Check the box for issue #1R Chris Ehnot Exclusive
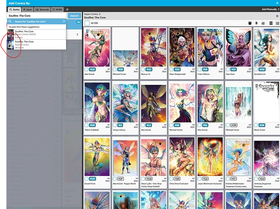280x209 pixels. pyautogui.click(x=171, y=178)
